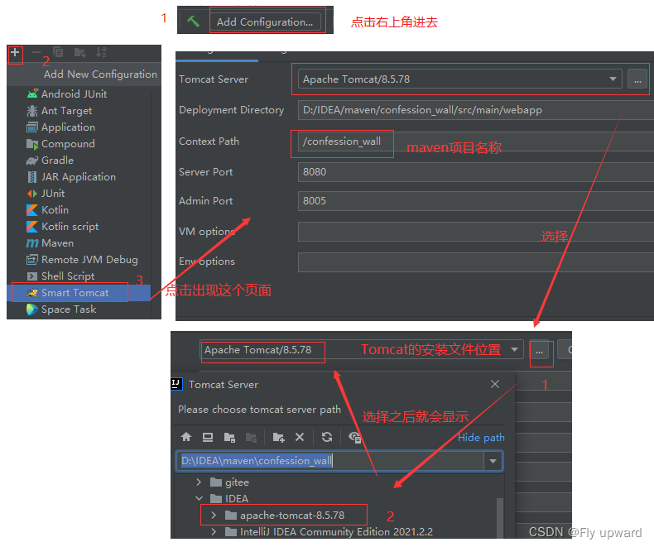
Task: Click the Create New Folder icon in configurations toolbar
Action: click(x=79, y=52)
